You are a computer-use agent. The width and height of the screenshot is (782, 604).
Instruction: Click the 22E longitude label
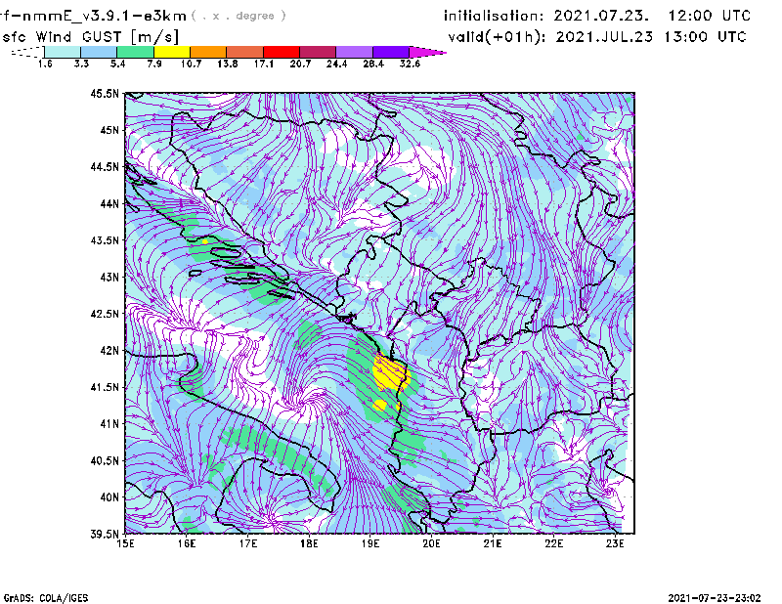coord(554,543)
